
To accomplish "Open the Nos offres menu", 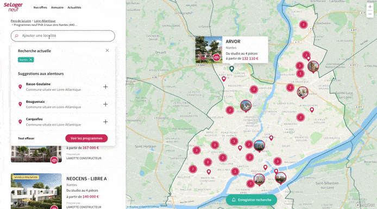I will (40, 8).
